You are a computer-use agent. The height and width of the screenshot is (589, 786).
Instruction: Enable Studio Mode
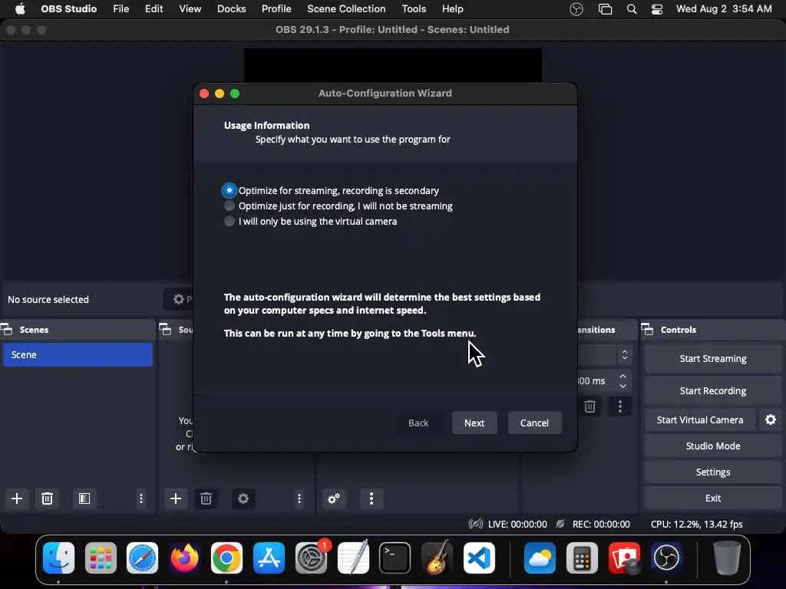pos(713,446)
